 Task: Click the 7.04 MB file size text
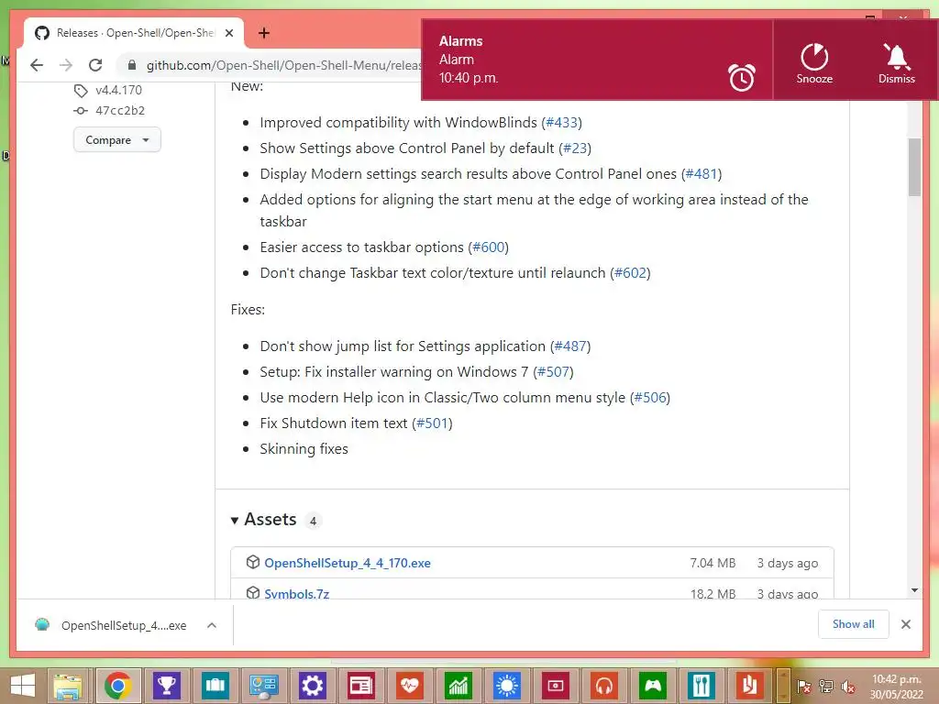713,564
